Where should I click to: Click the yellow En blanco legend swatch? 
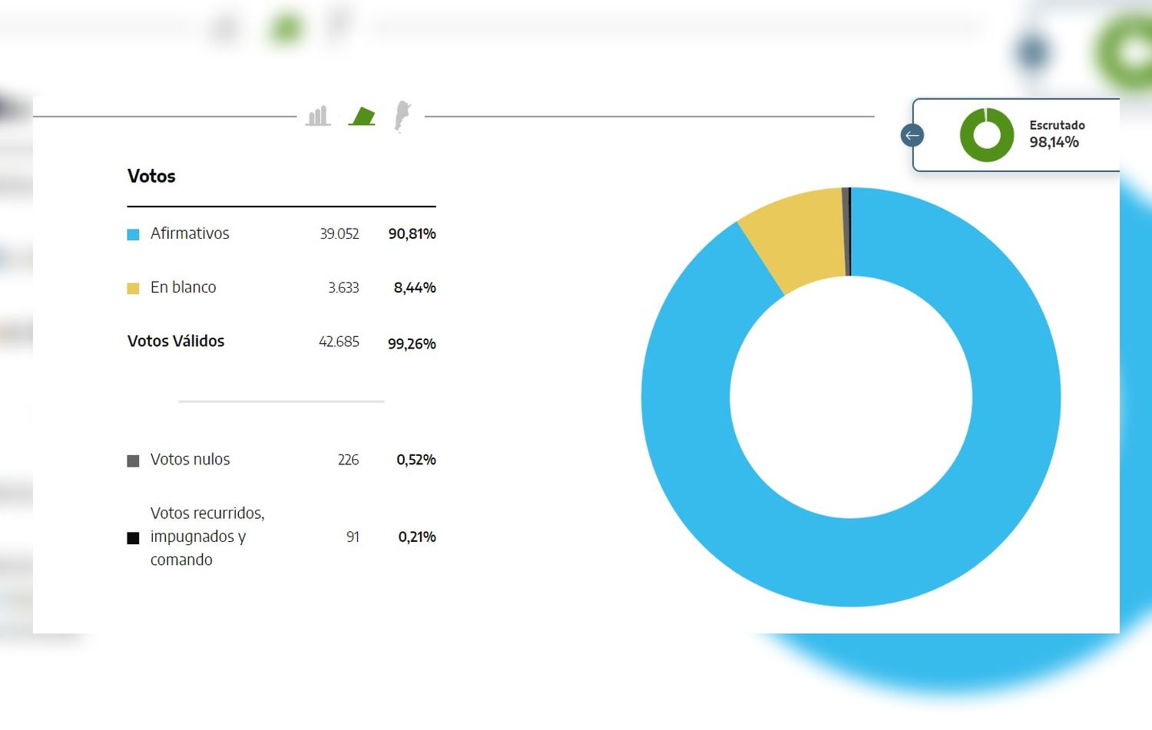coord(133,288)
